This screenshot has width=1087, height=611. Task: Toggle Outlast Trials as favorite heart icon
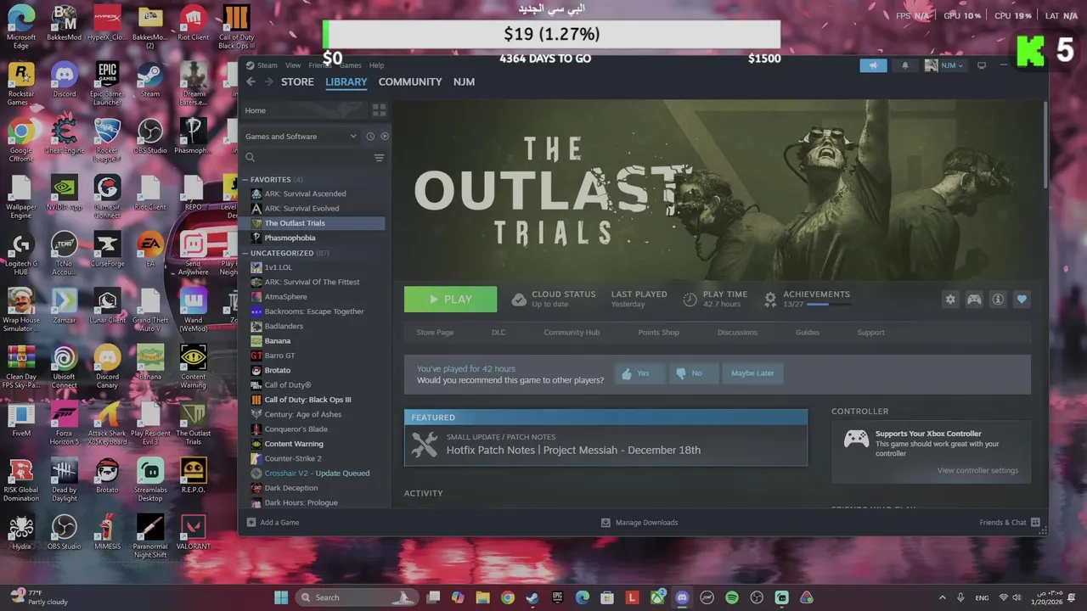1022,299
